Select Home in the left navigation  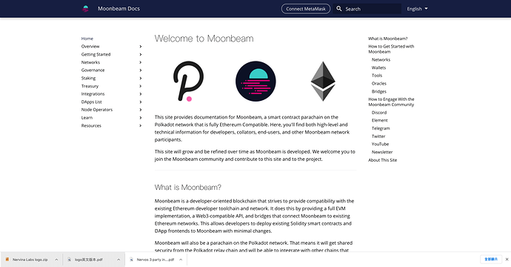click(87, 39)
